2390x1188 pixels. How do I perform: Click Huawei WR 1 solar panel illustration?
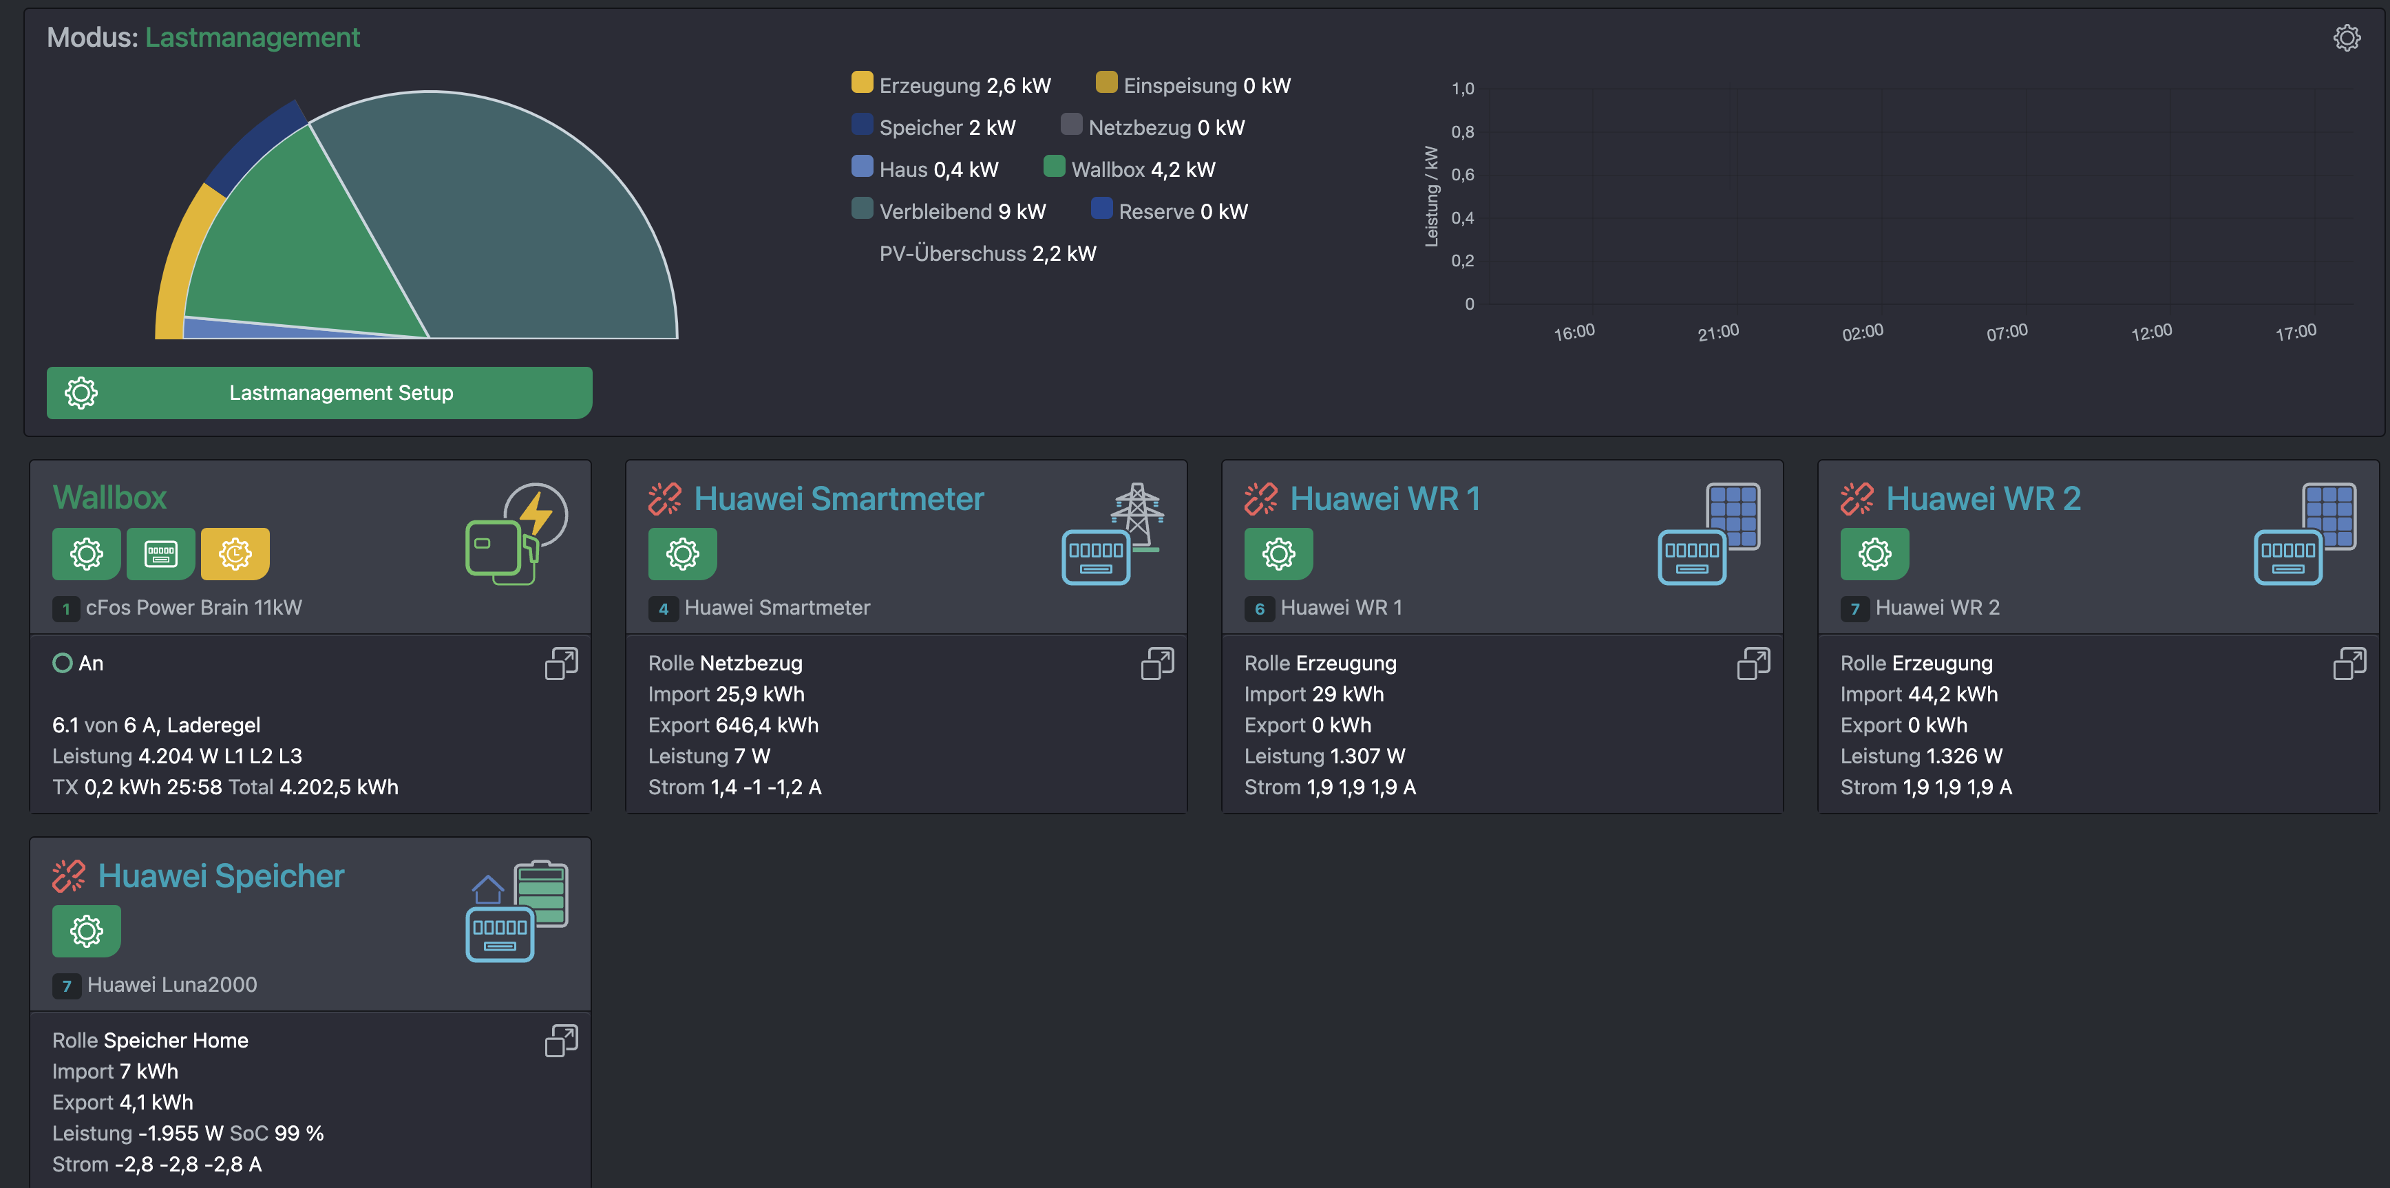click(x=1709, y=533)
